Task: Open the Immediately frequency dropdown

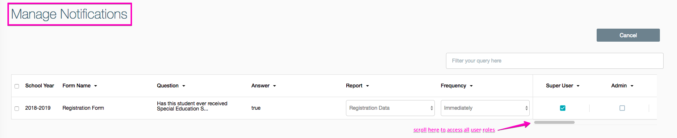Action: 485,108
